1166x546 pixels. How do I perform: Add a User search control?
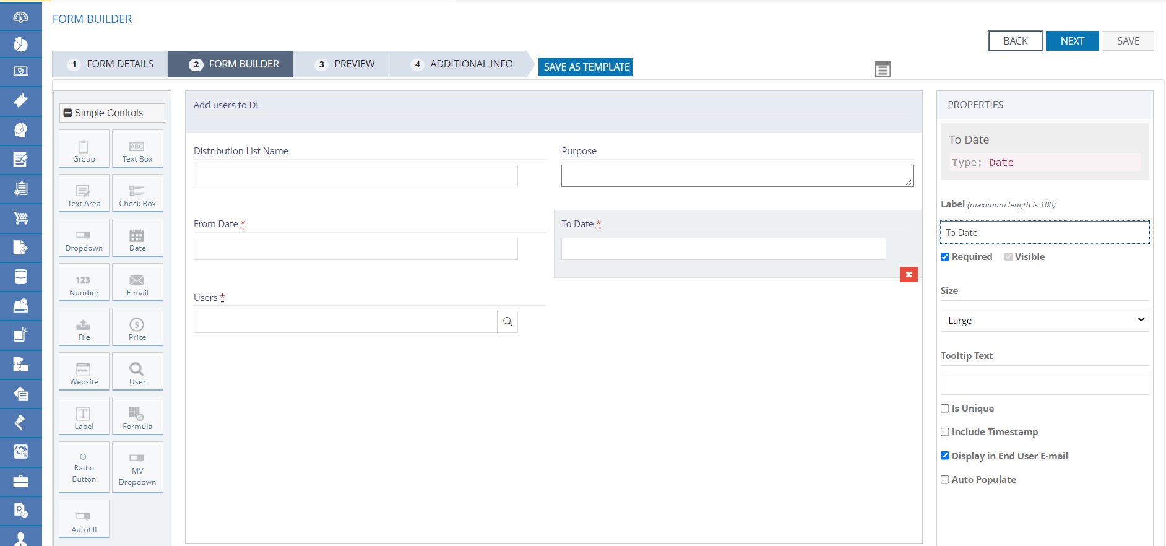pyautogui.click(x=137, y=371)
